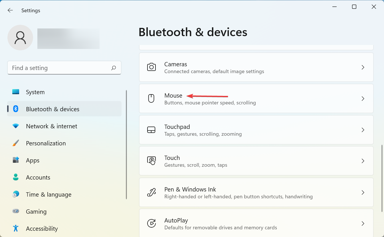
Task: Click 'Defaults for removable drives' description text
Action: point(221,228)
